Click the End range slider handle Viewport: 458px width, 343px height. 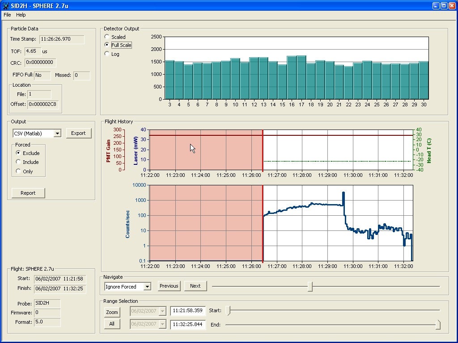438,325
